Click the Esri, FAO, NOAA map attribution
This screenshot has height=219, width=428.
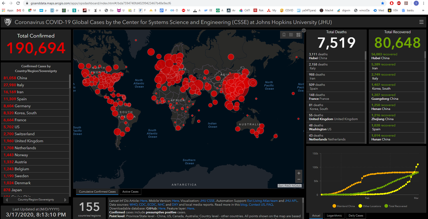(x=290, y=186)
